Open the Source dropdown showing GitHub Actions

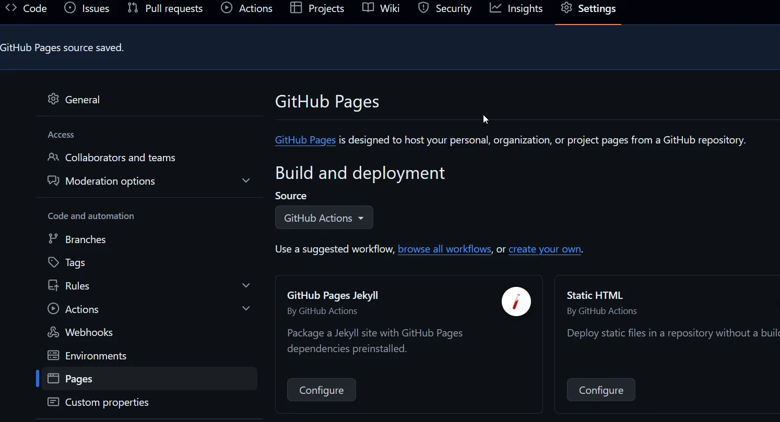click(x=324, y=218)
